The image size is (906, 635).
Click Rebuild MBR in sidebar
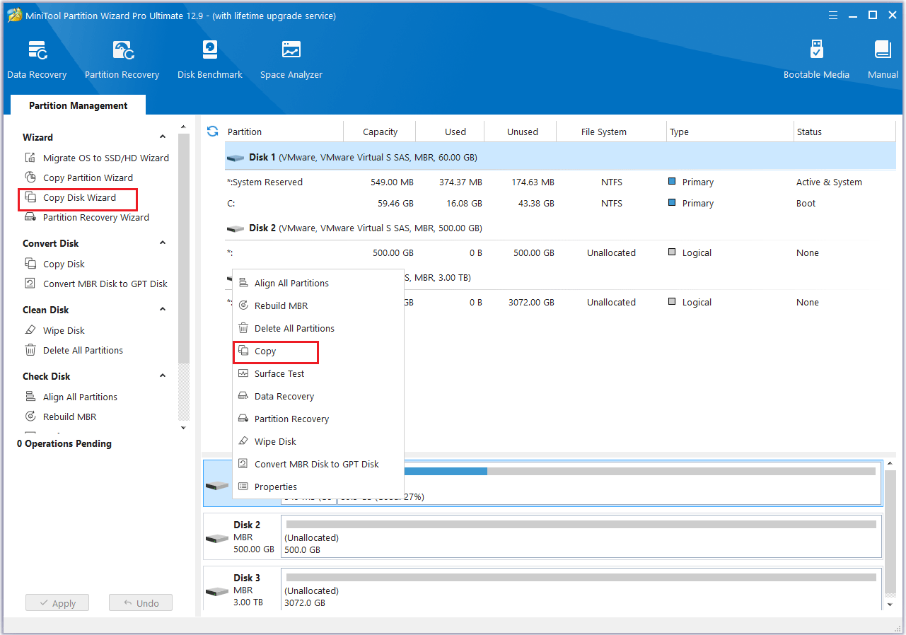(x=60, y=416)
